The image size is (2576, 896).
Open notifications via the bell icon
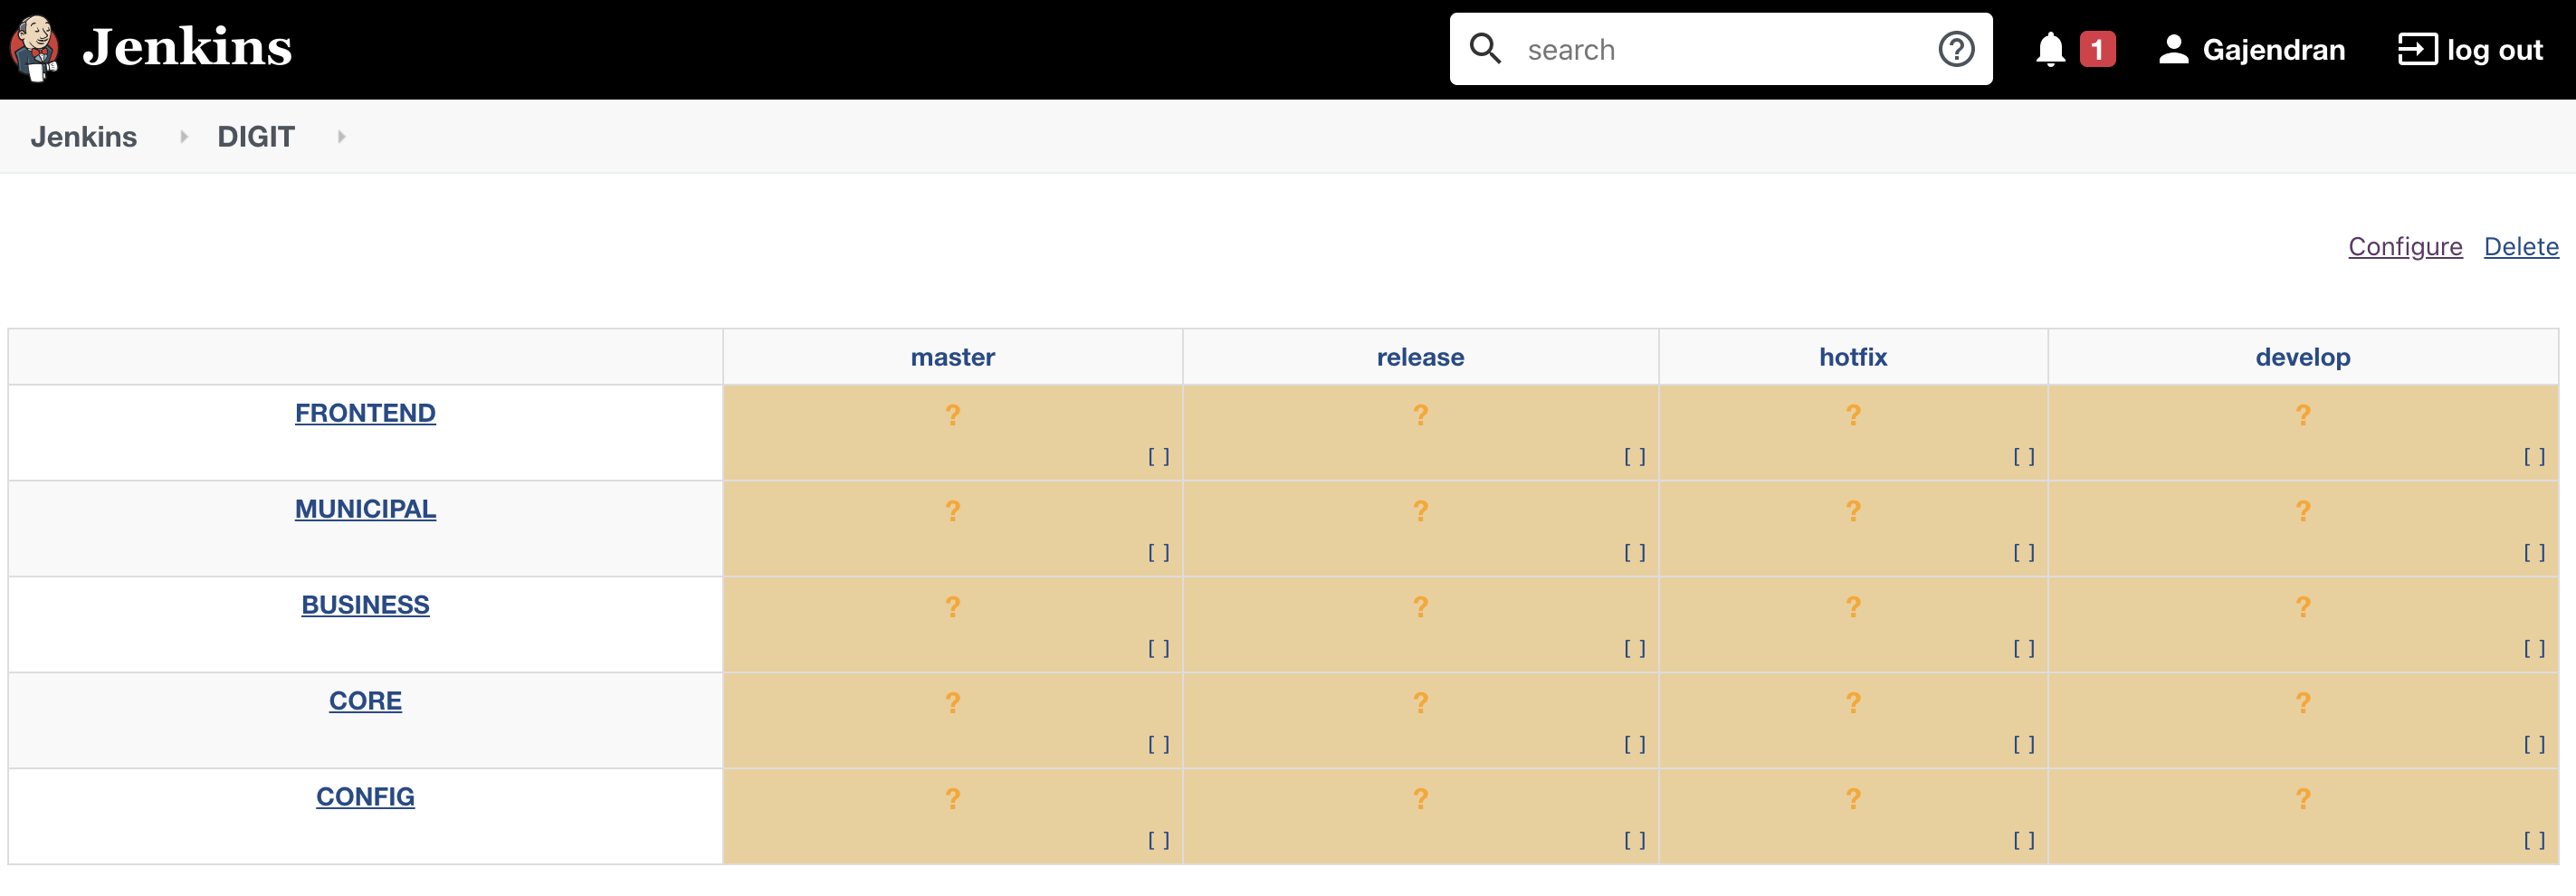click(x=2050, y=49)
